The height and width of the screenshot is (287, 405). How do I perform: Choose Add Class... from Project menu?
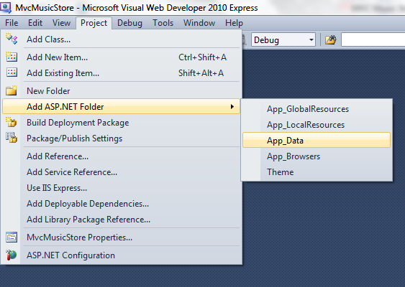pos(121,39)
